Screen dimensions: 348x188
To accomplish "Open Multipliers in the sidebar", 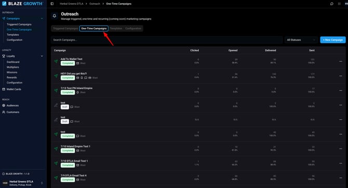I will pyautogui.click(x=13, y=67).
